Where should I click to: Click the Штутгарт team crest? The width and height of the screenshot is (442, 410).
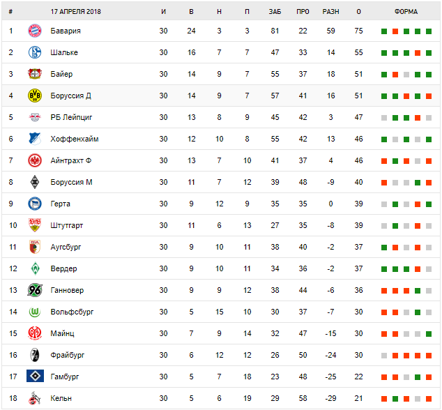(x=35, y=225)
